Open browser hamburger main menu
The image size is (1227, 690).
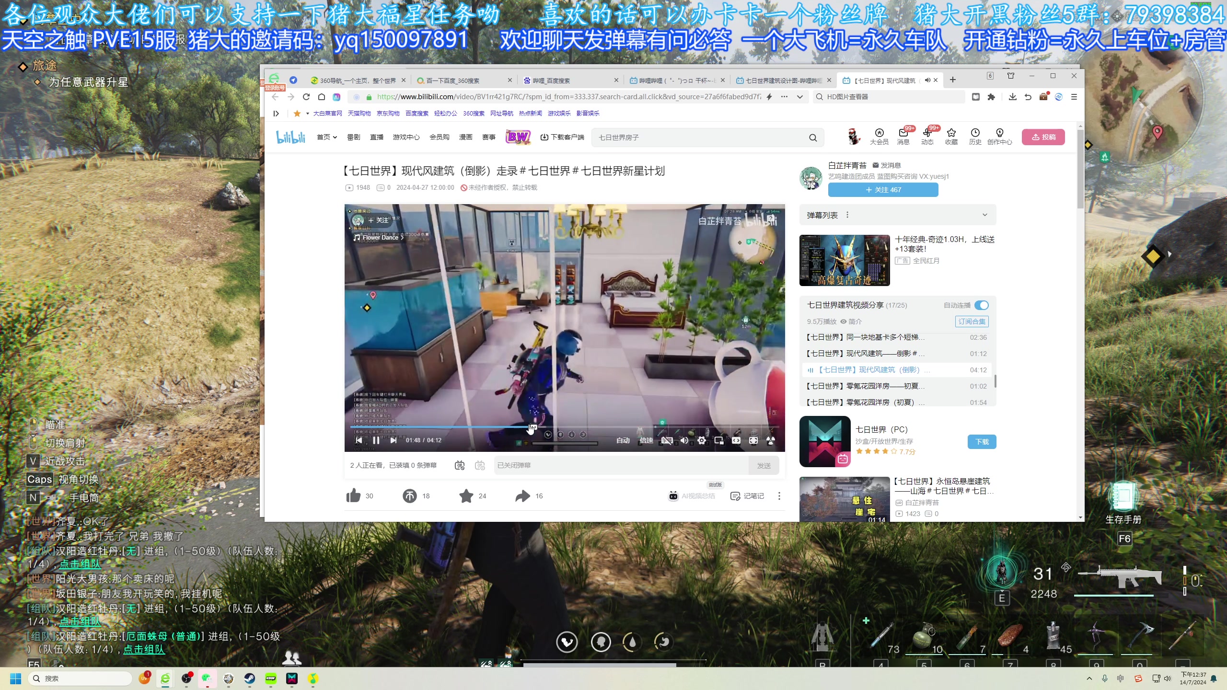(1074, 97)
